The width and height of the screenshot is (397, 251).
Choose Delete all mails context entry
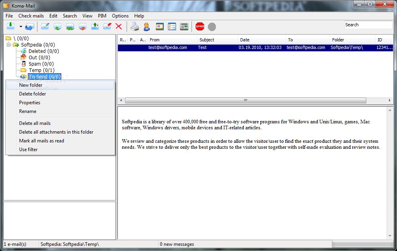tap(60, 123)
